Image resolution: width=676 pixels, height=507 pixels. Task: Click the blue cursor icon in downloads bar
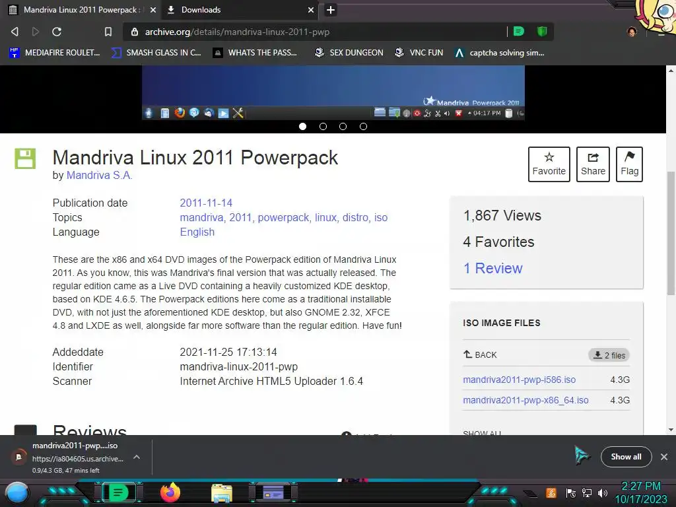tap(581, 456)
